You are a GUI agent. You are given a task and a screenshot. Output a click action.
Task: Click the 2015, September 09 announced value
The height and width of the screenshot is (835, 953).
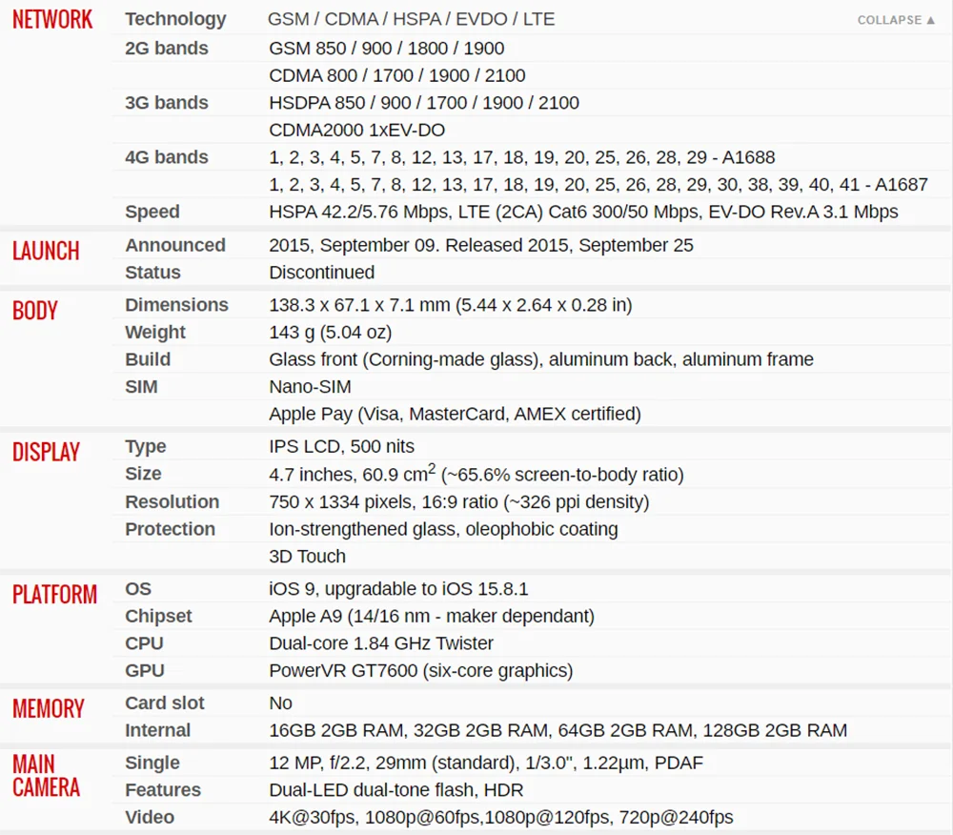tap(480, 245)
